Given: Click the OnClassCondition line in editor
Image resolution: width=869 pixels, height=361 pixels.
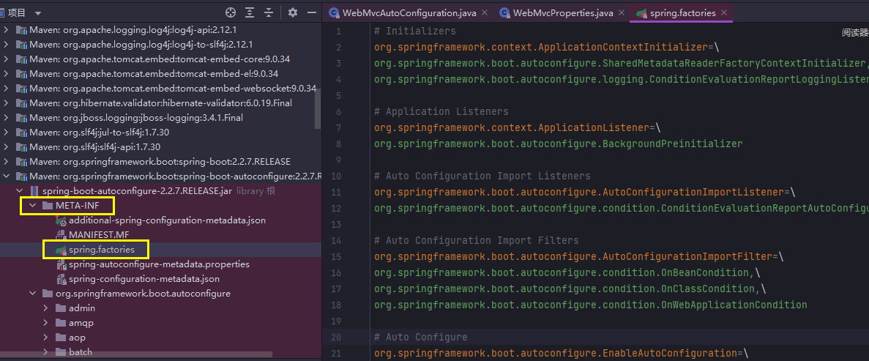Looking at the screenshot, I should coord(570,289).
